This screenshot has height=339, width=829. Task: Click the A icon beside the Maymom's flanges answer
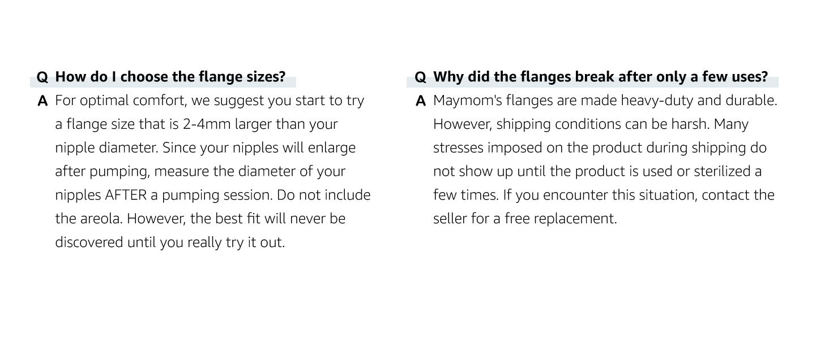pos(420,101)
